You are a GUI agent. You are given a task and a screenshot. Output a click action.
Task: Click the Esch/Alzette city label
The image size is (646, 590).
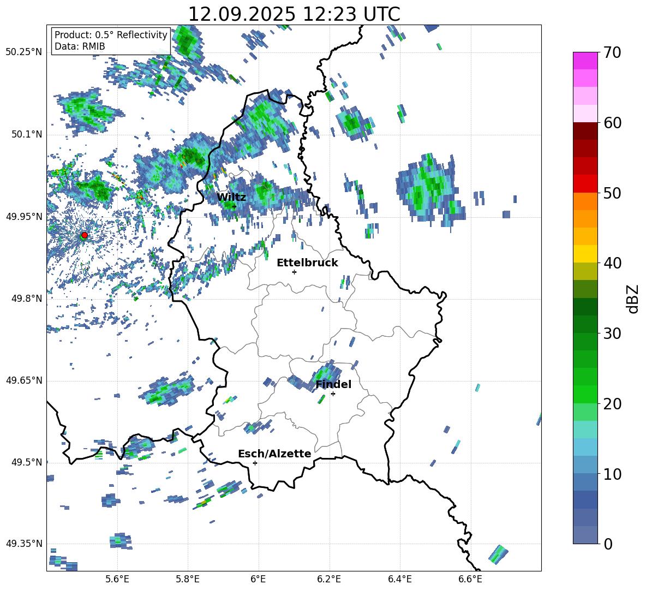[x=274, y=454]
